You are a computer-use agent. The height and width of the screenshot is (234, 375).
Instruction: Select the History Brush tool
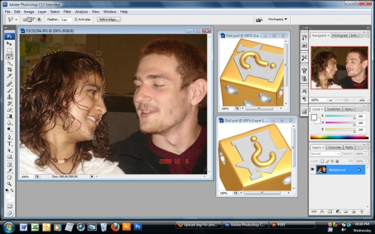[9, 104]
